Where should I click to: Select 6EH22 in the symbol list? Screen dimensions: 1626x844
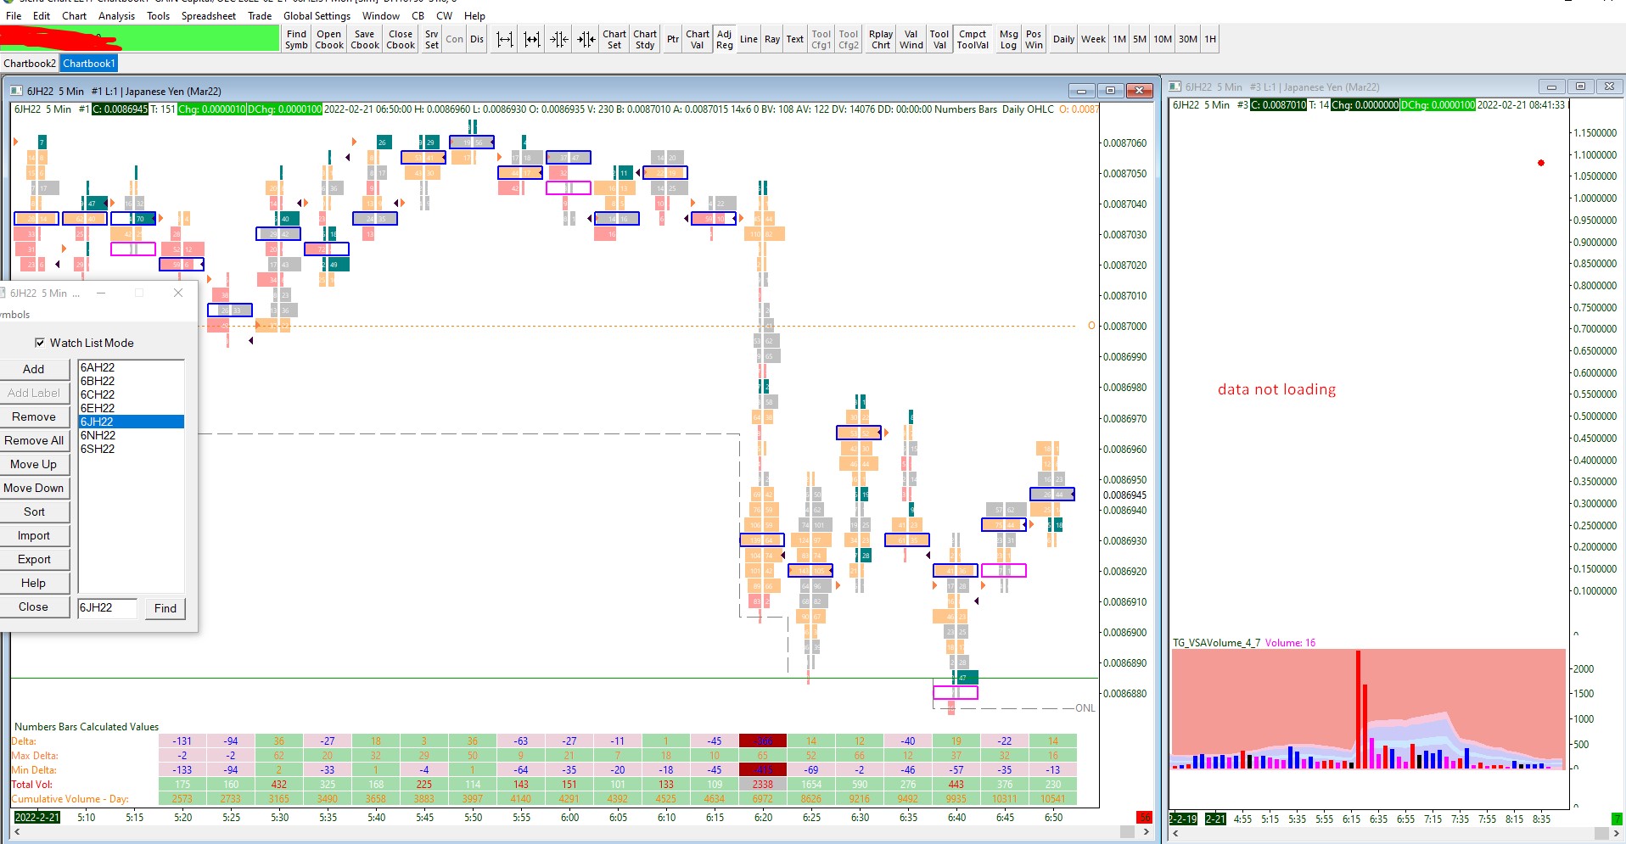131,408
